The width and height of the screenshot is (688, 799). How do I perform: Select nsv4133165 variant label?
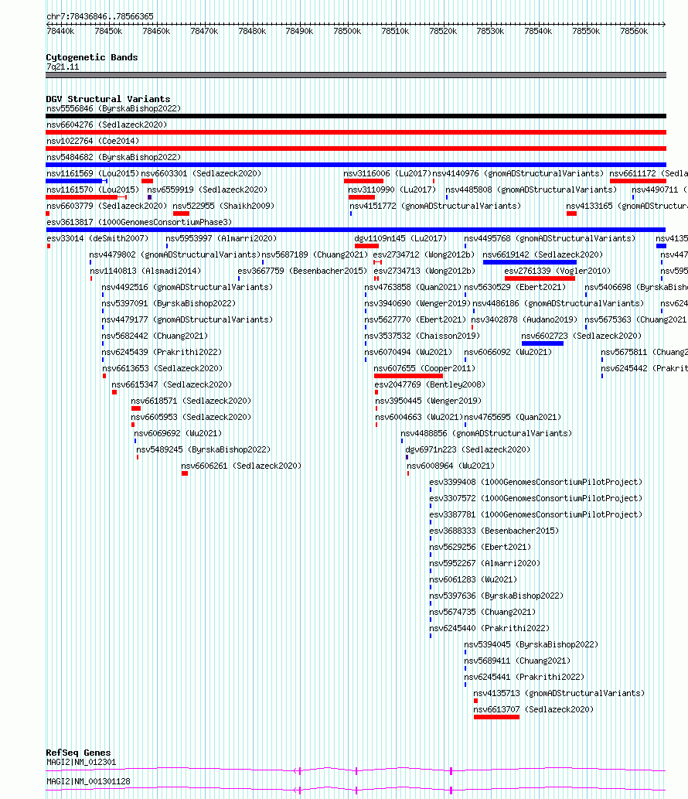pos(627,207)
